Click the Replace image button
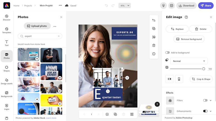The width and height of the screenshot is (216, 121). tap(177, 29)
